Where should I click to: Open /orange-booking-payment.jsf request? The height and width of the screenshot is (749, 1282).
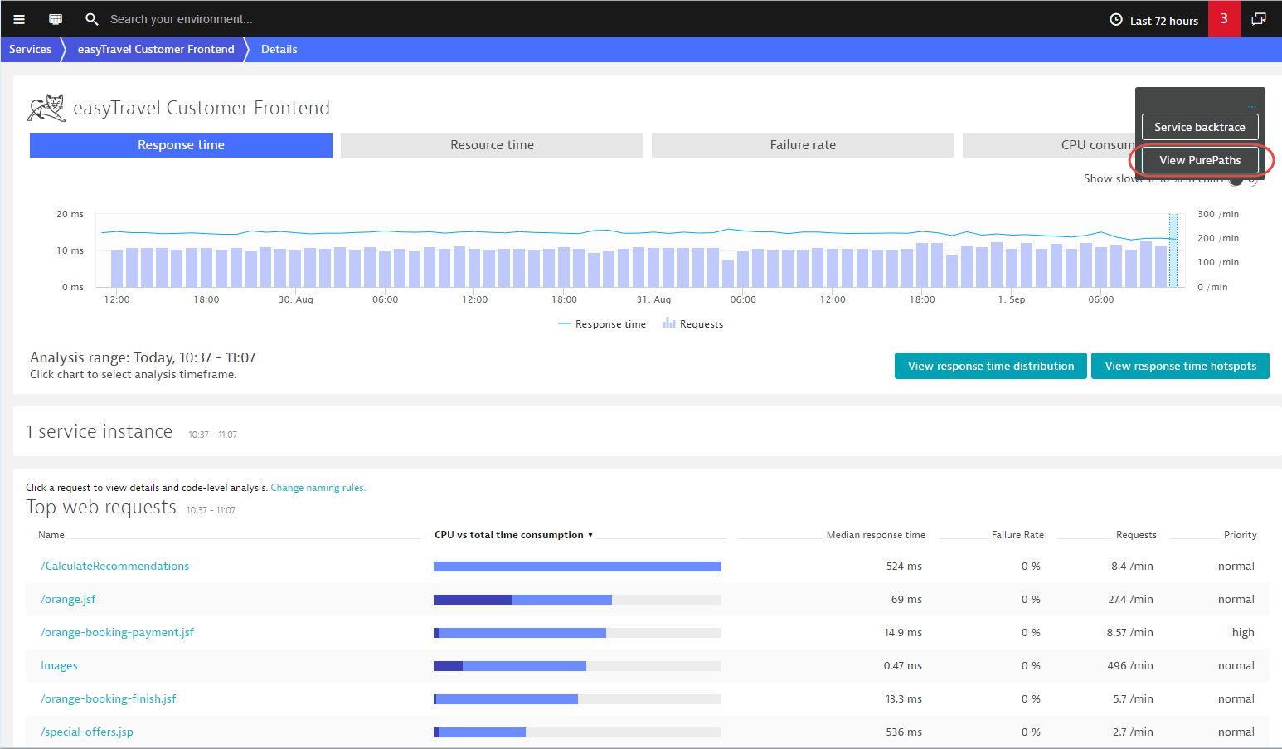117,633
